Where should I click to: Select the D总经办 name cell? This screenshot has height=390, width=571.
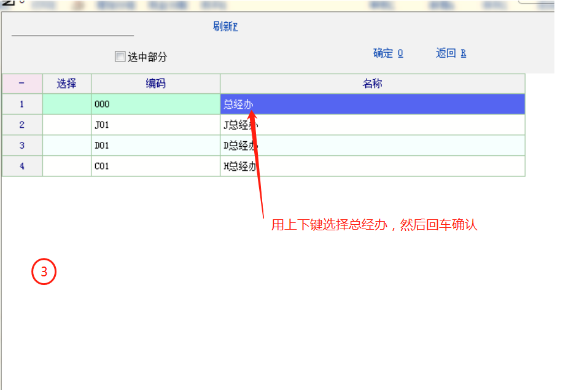click(372, 146)
